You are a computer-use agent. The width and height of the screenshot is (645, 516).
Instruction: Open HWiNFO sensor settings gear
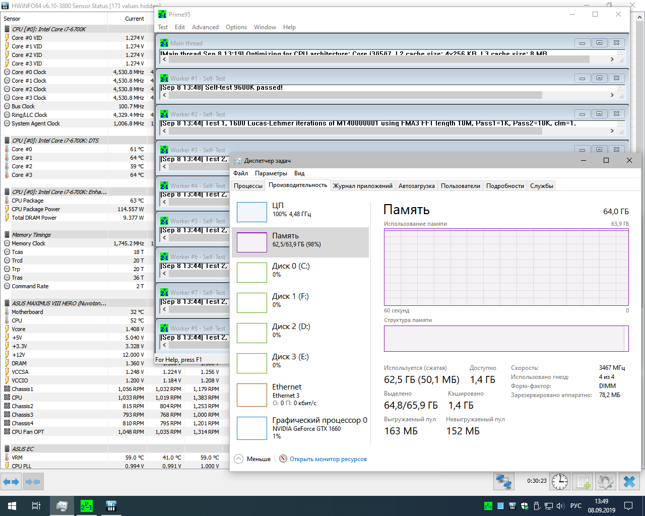click(606, 482)
